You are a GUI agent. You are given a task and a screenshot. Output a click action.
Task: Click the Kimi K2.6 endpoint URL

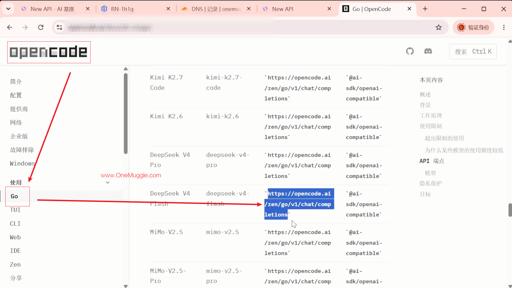[x=298, y=127]
